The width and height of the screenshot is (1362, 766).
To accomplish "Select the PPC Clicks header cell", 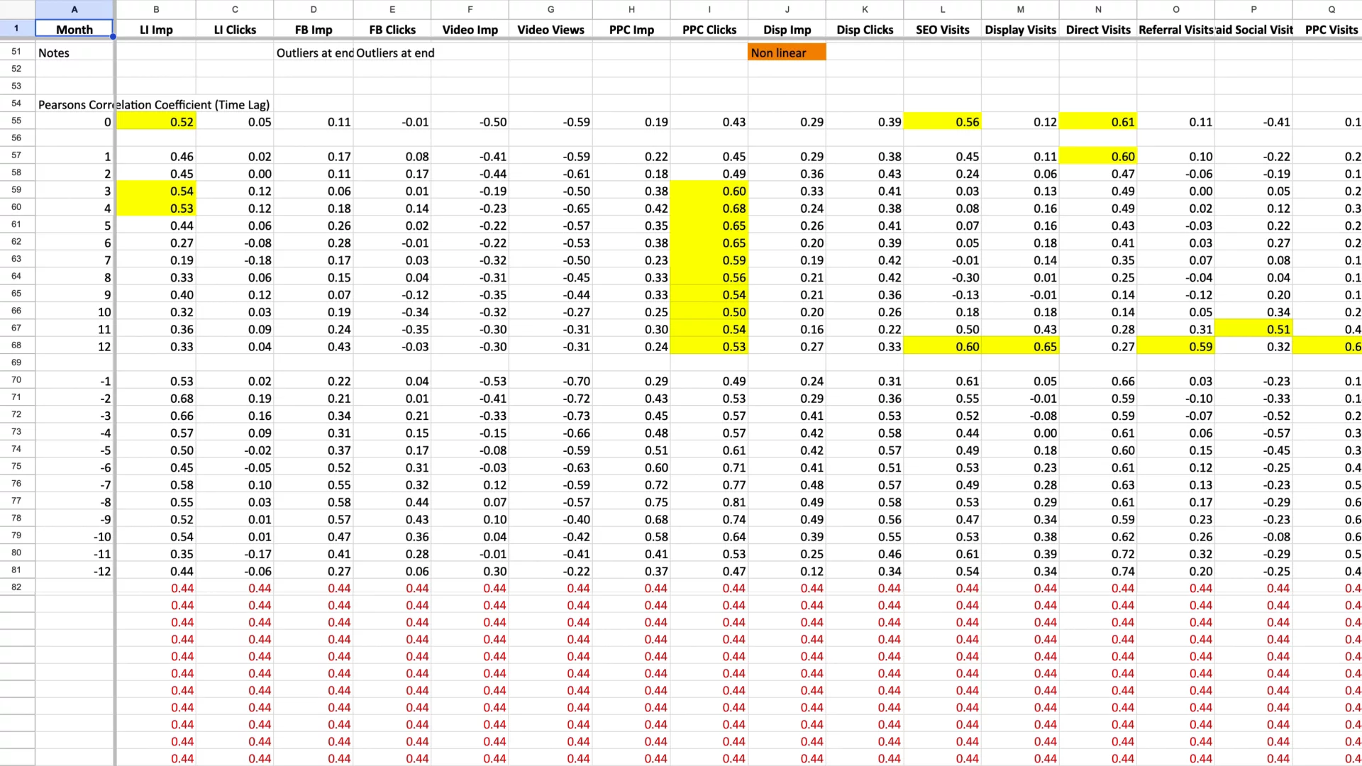I will click(x=709, y=30).
